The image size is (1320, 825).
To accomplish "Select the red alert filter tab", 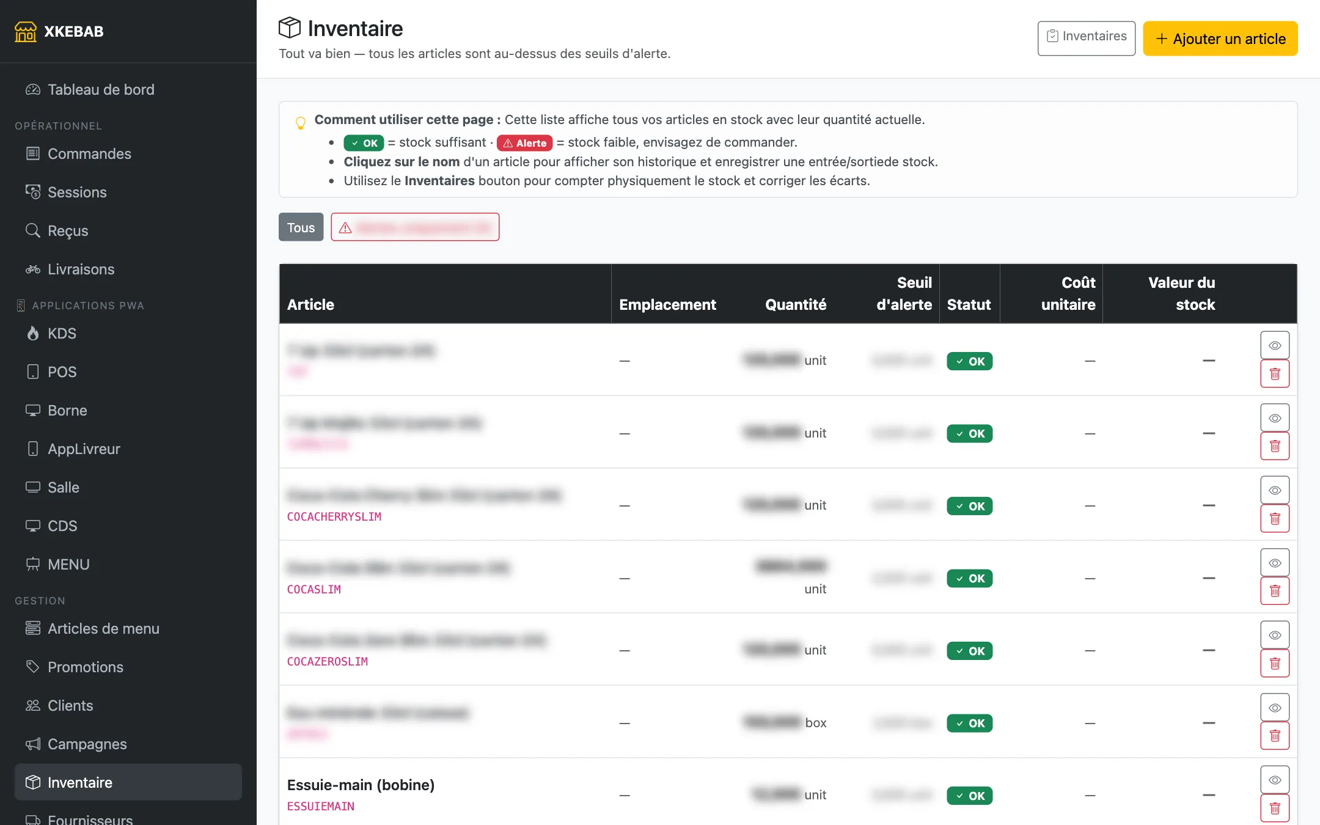I will point(415,227).
